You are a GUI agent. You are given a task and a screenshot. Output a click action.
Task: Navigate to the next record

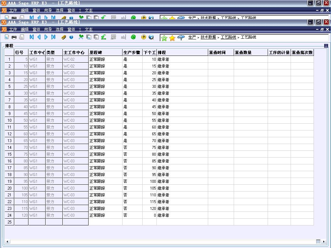[46, 37]
